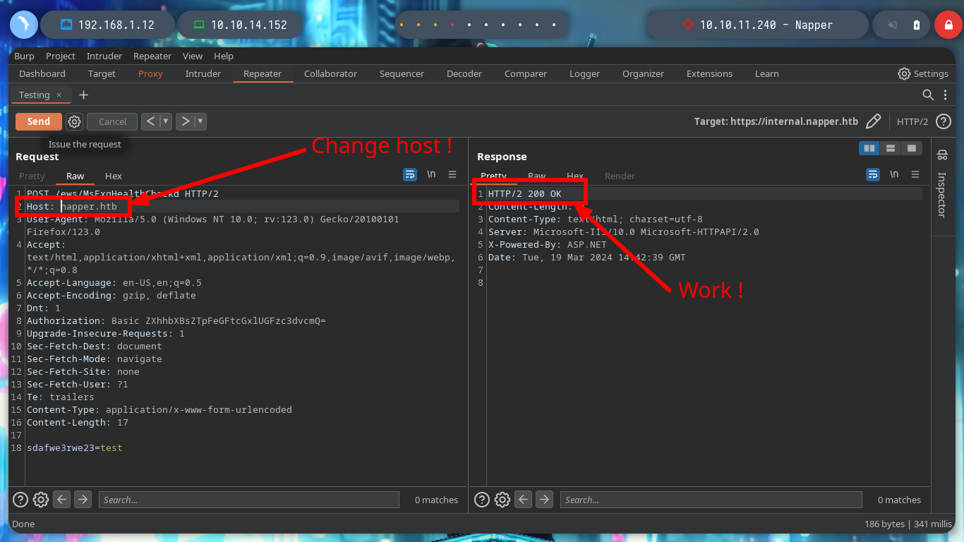Open Repeater tab options dots menu
Viewport: 964px width, 542px height.
click(x=946, y=95)
